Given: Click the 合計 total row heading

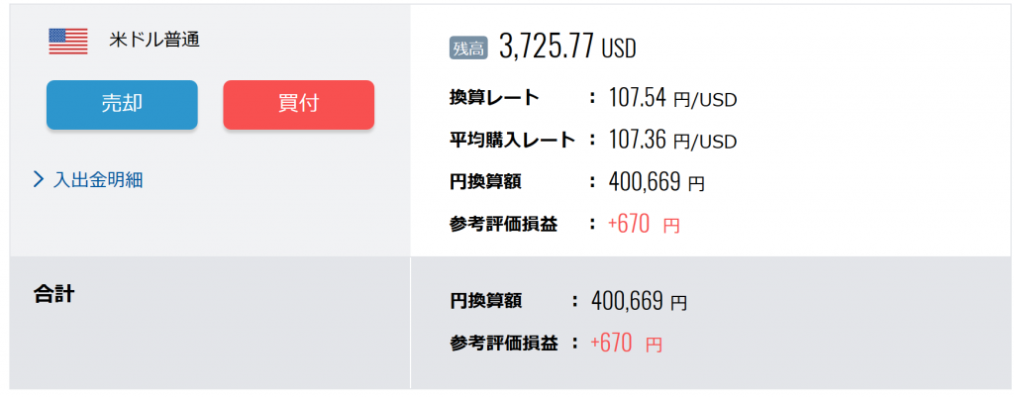Looking at the screenshot, I should click(x=53, y=294).
